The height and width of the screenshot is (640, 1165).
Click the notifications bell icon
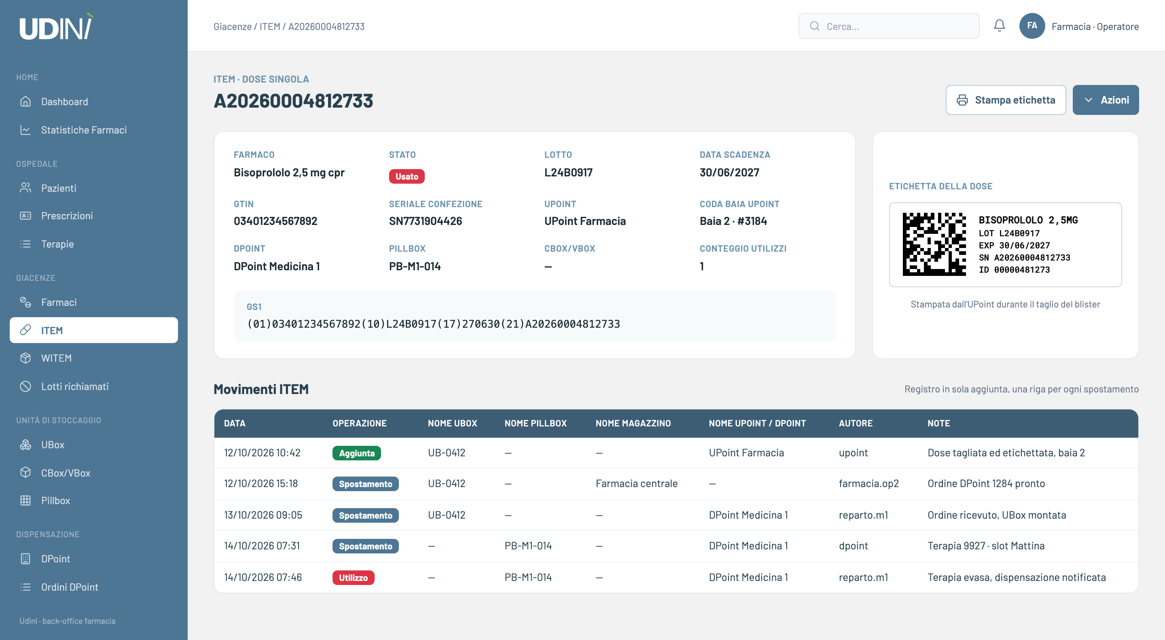click(x=999, y=26)
